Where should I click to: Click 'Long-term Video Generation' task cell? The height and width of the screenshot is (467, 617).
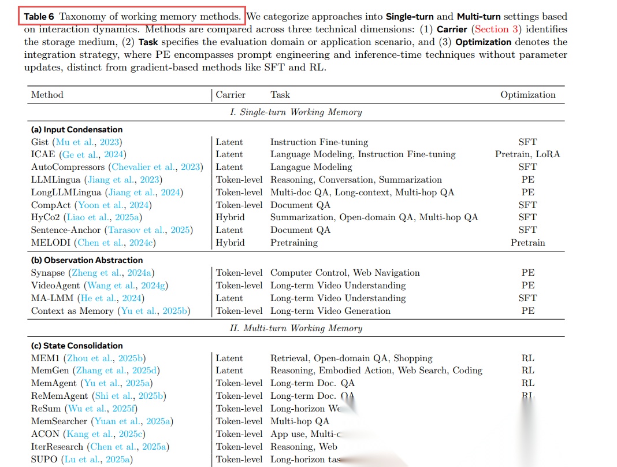pos(330,311)
